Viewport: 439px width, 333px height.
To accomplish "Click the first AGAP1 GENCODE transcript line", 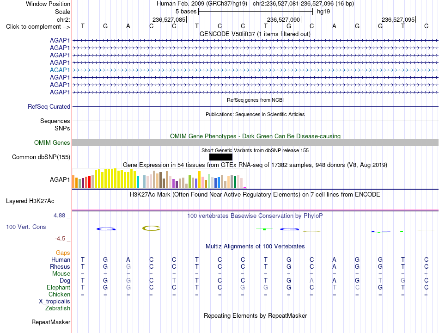I will click(x=255, y=41).
